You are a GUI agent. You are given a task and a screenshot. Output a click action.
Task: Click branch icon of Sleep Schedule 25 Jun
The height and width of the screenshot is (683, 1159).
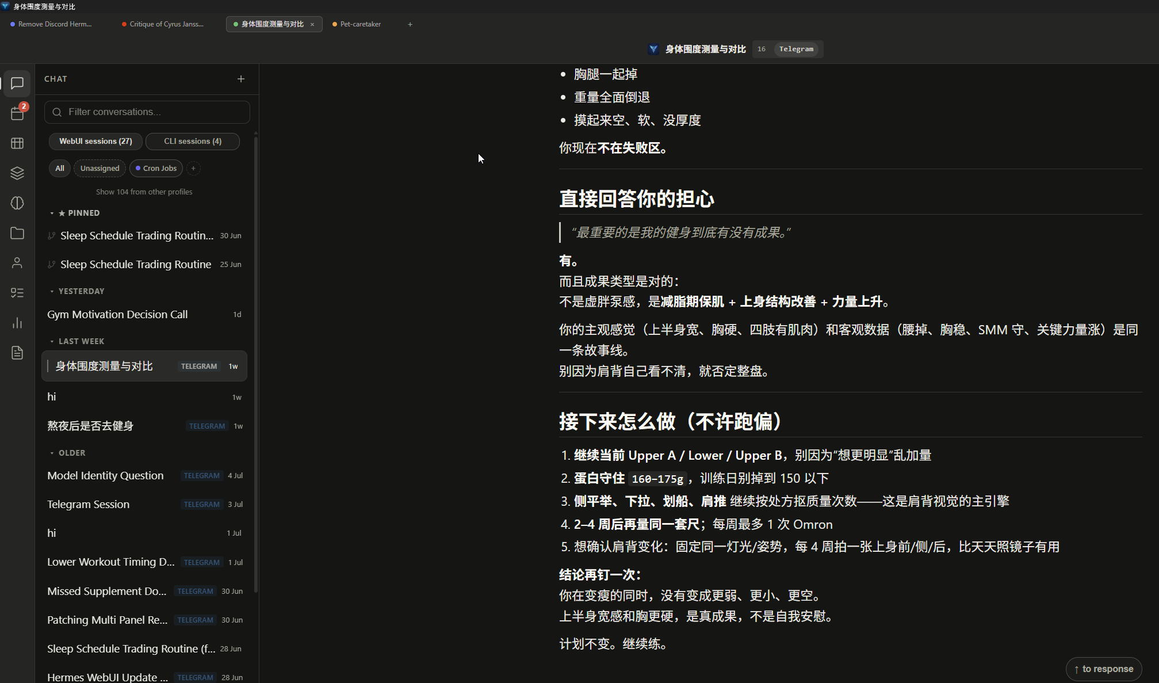[x=52, y=264]
